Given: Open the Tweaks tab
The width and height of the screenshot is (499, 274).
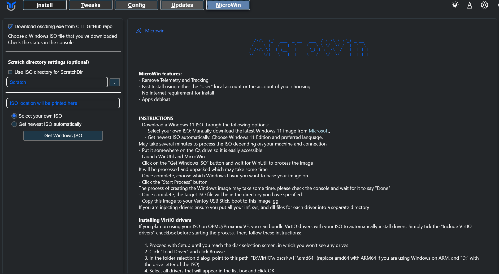Looking at the screenshot, I should [x=90, y=5].
